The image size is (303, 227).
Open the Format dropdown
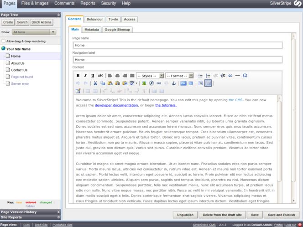pyautogui.click(x=179, y=76)
